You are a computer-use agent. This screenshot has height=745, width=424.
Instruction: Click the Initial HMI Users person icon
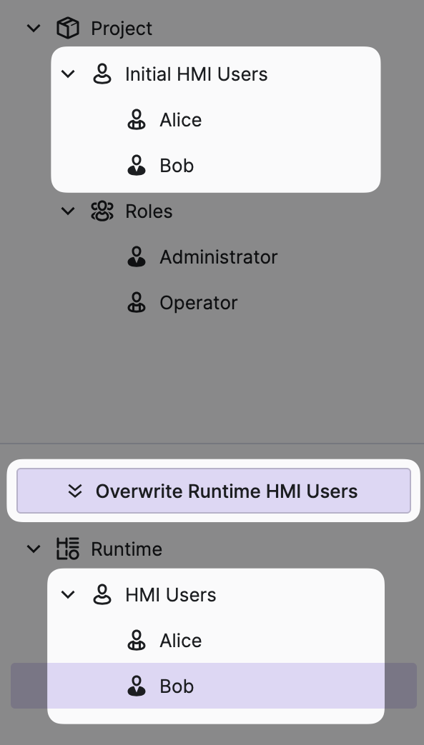point(102,74)
